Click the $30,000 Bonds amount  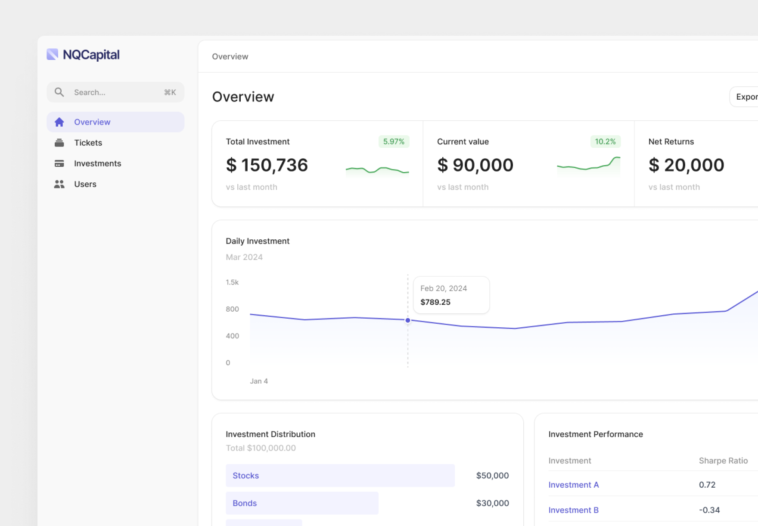(x=492, y=503)
